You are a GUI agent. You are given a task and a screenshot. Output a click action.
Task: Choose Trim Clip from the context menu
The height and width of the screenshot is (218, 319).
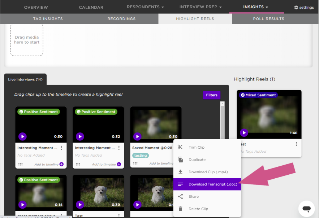click(207, 147)
